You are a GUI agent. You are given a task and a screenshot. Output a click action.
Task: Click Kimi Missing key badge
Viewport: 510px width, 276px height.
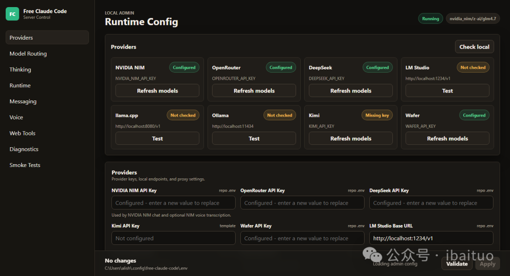pos(377,115)
